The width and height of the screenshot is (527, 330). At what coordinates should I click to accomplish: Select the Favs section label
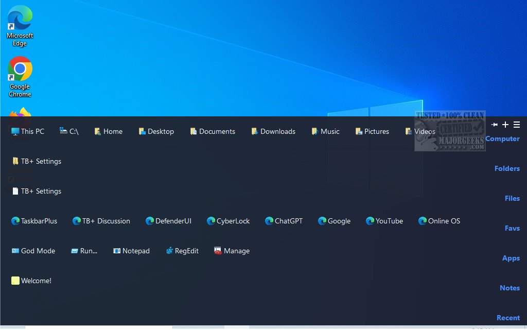512,228
